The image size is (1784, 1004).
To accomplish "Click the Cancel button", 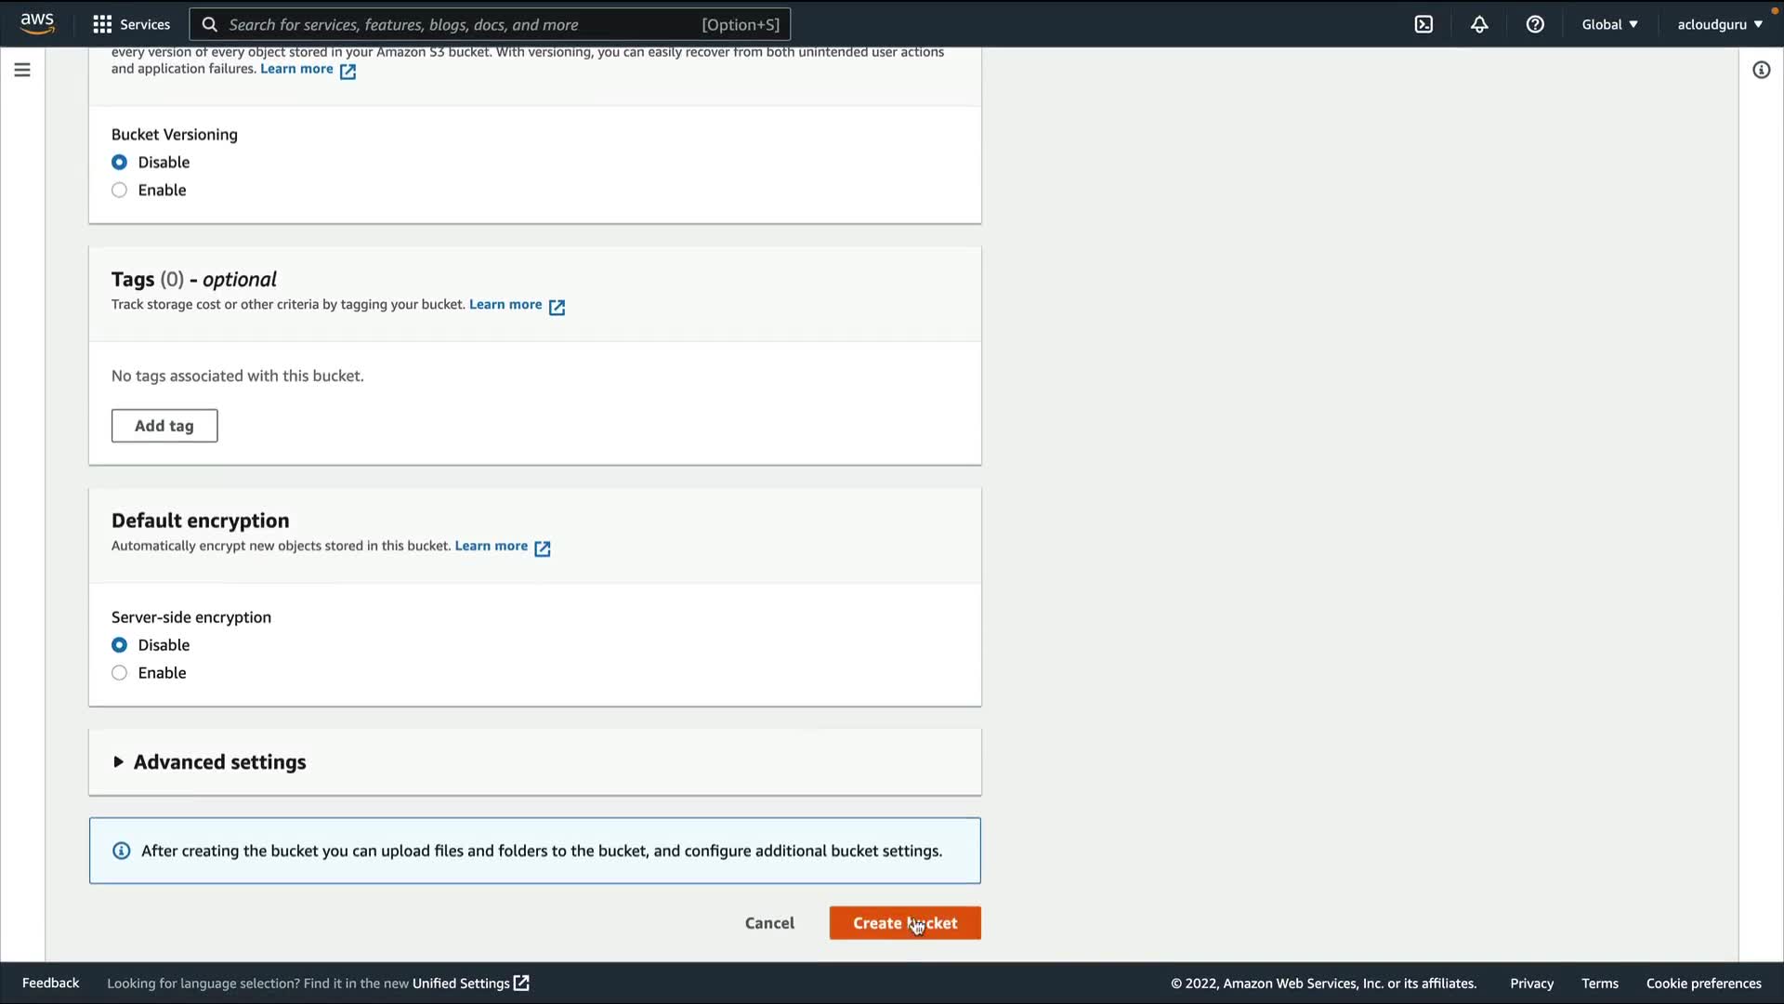I will click(769, 922).
